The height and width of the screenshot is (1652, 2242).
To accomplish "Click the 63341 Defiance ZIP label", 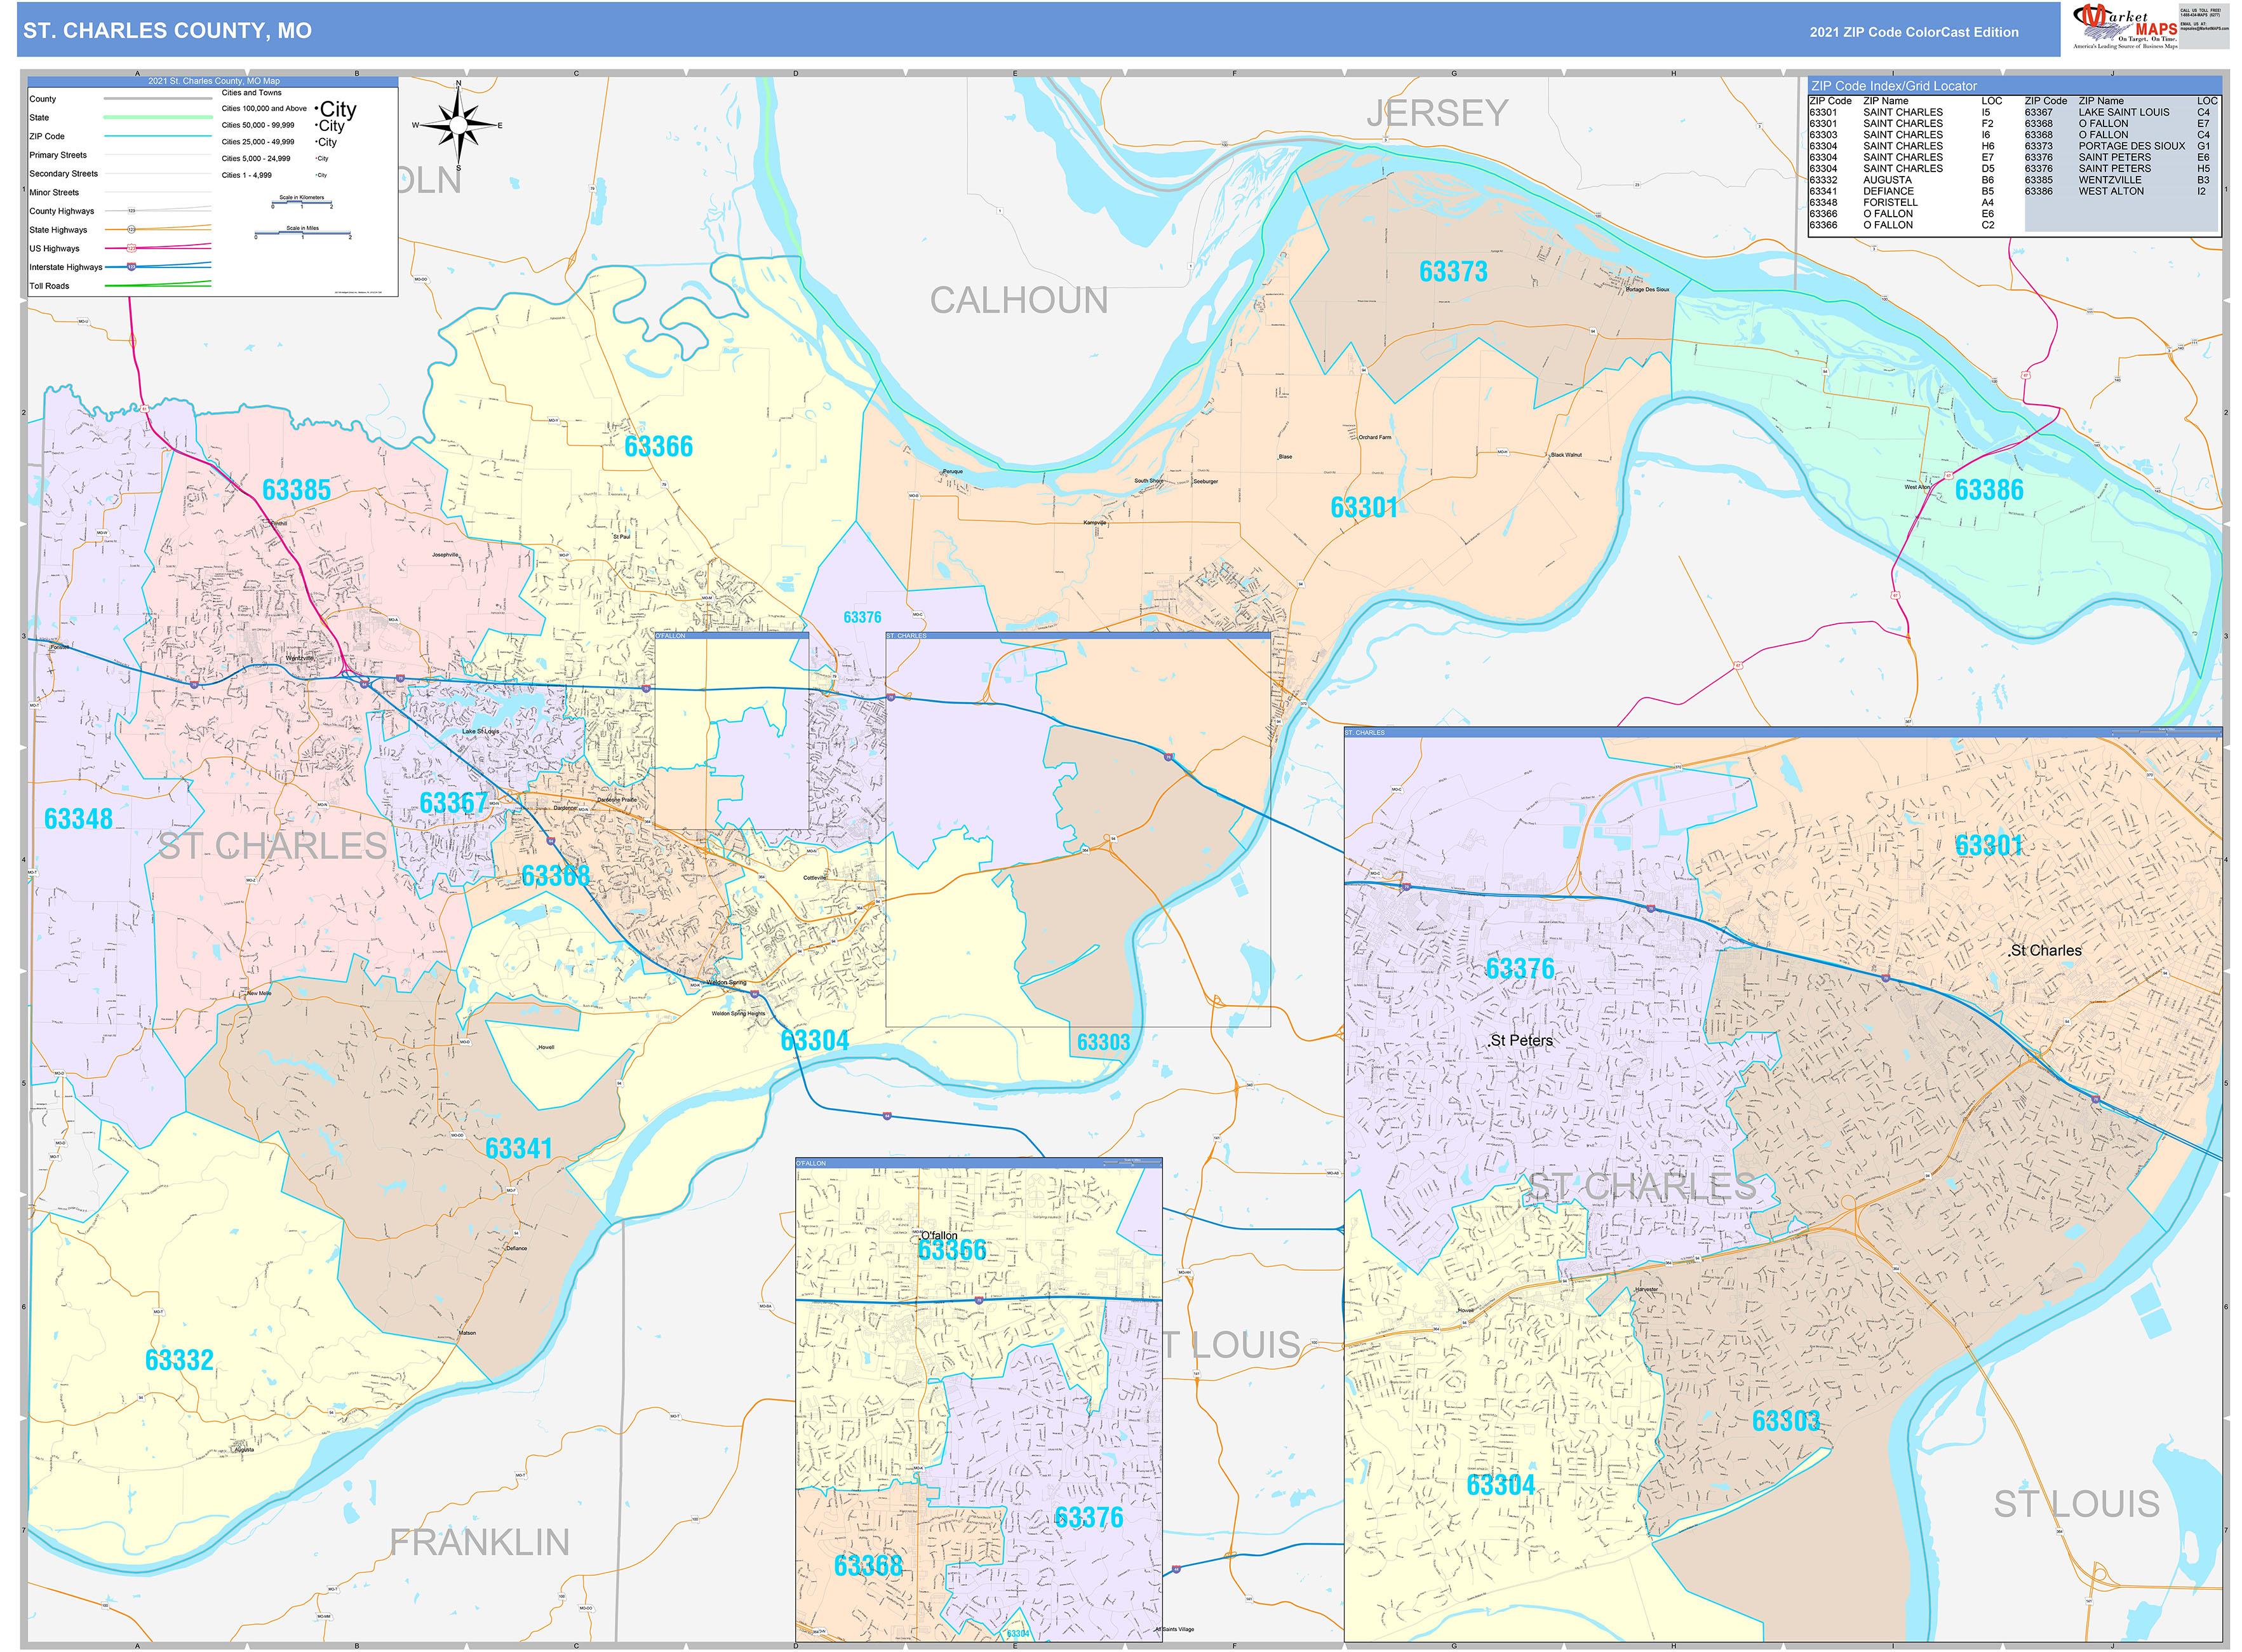I will click(519, 1148).
